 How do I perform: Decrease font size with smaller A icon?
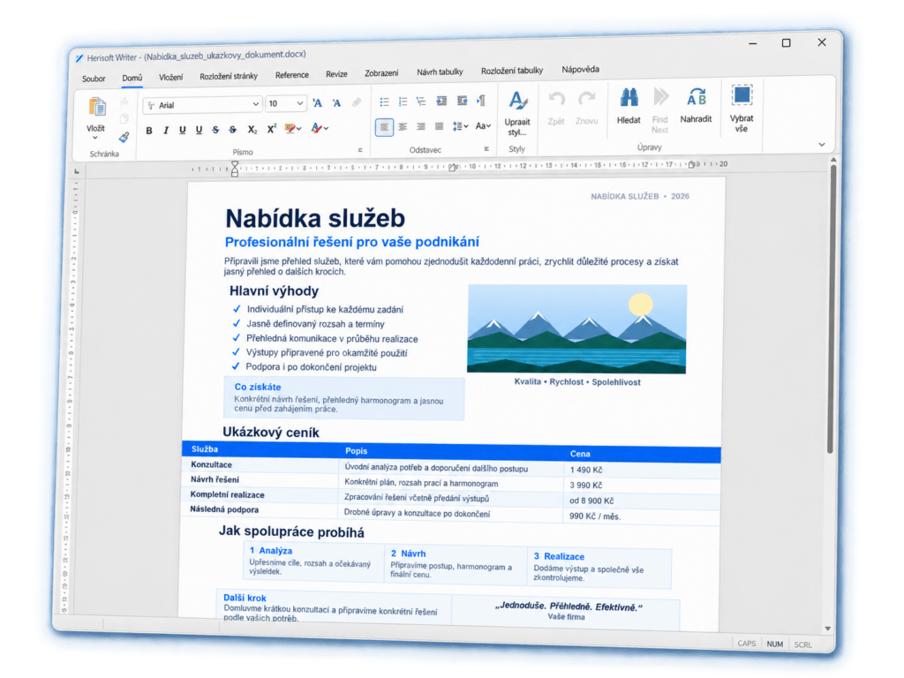point(336,103)
